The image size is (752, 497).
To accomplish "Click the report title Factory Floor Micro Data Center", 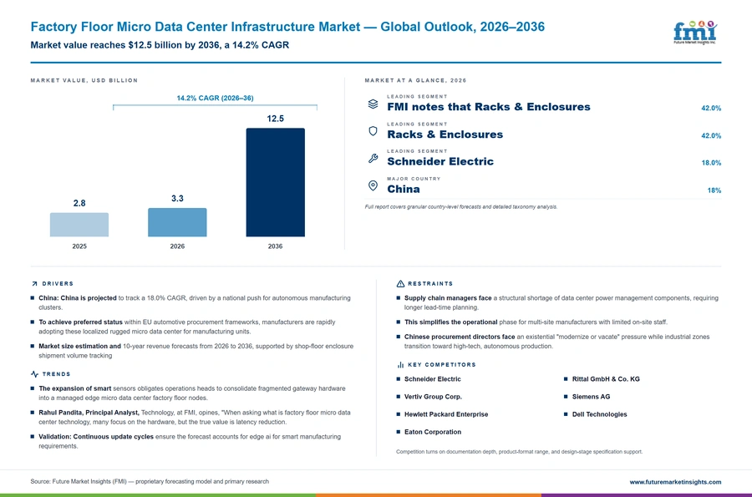I will [x=287, y=27].
